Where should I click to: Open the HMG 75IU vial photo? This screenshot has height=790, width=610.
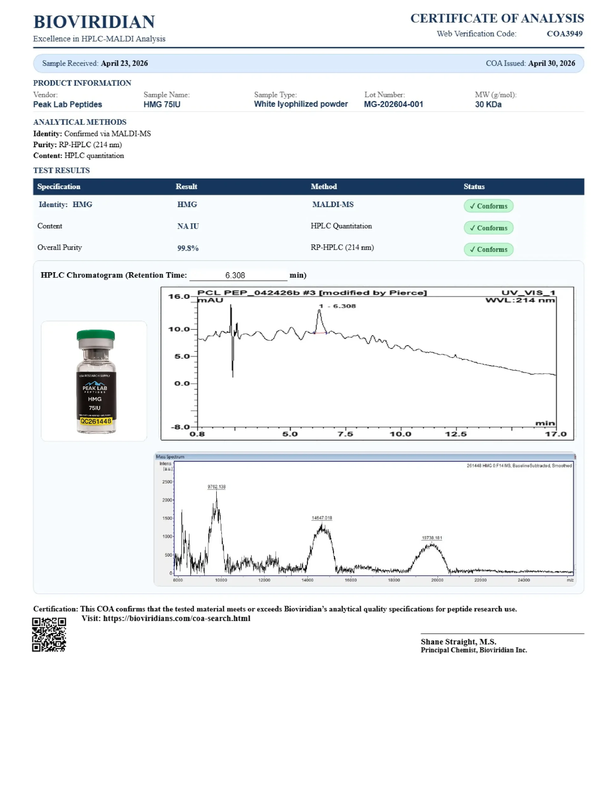coord(94,381)
